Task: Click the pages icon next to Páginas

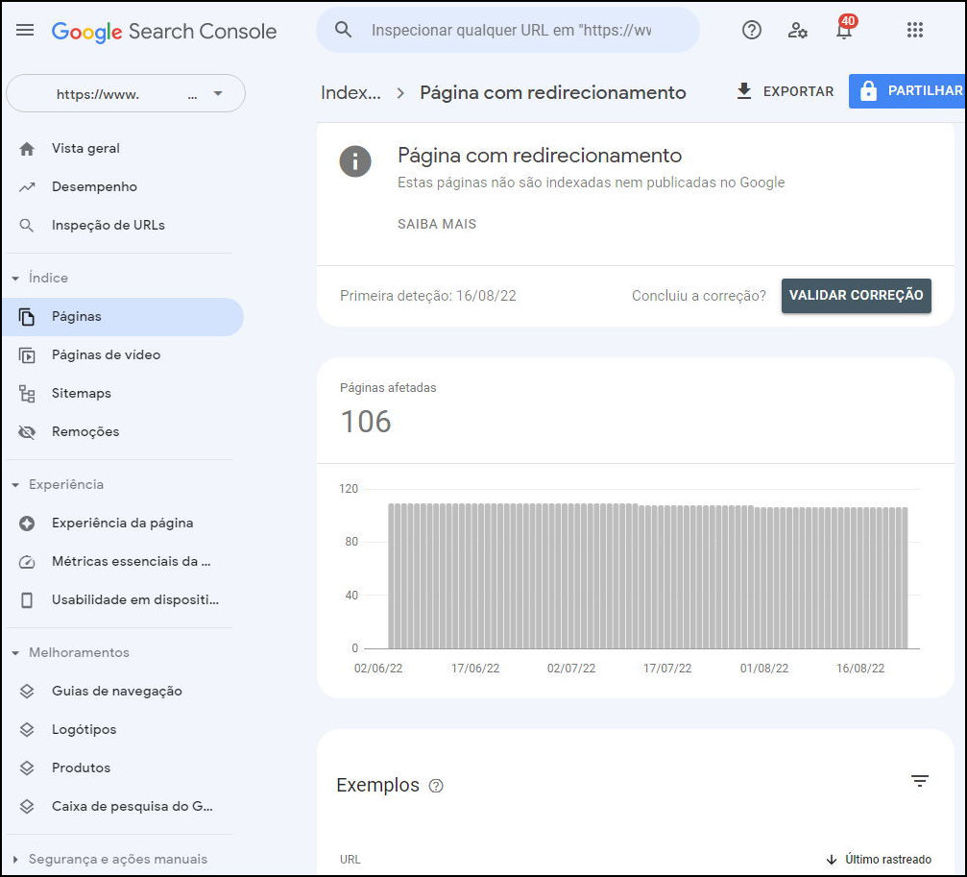Action: tap(27, 316)
